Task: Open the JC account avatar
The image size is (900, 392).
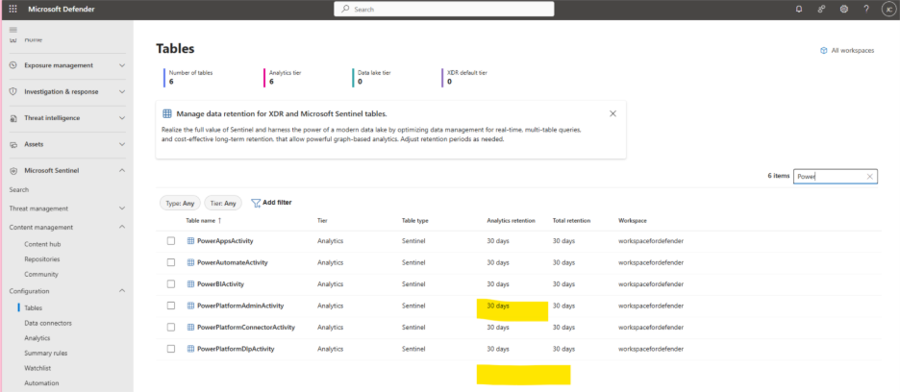Action: [x=887, y=10]
